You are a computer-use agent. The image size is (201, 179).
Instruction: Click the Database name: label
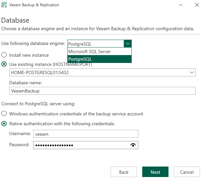pyautogui.click(x=26, y=83)
